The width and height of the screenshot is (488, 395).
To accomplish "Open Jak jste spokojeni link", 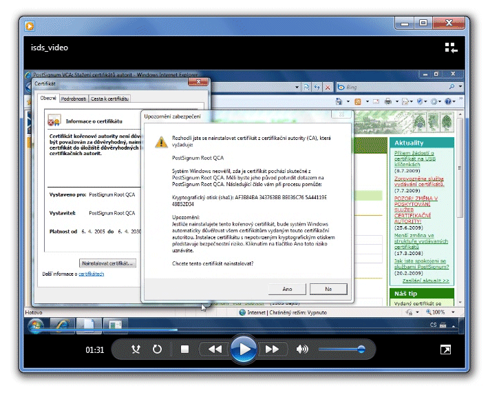I will pos(421,264).
